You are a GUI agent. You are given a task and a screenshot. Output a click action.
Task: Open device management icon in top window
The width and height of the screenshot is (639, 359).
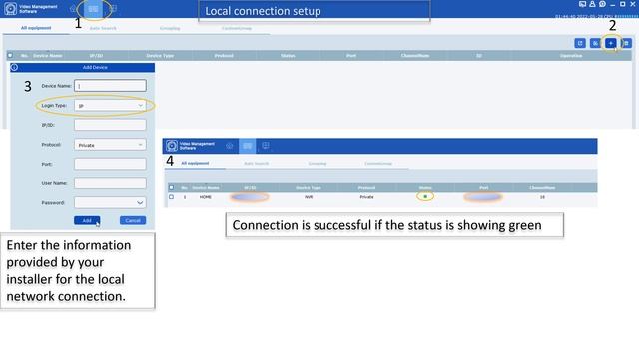(x=93, y=9)
